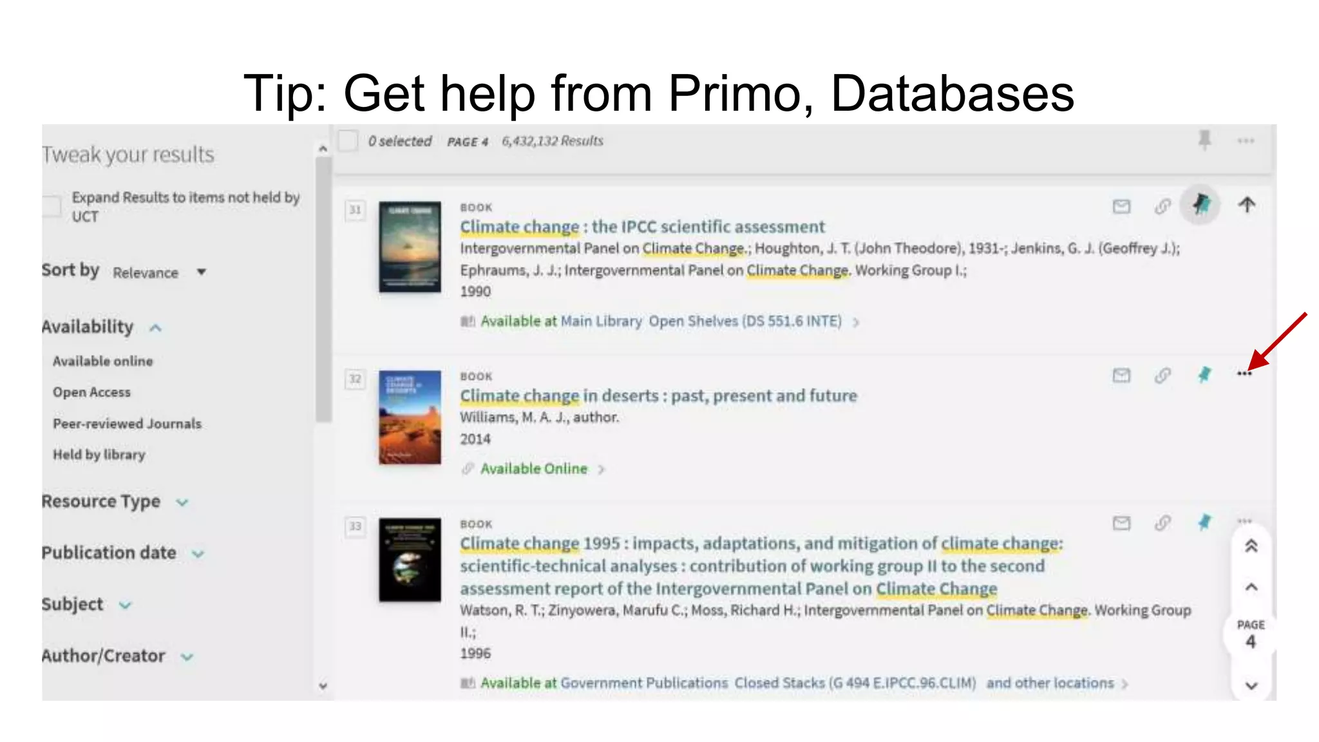1319x742 pixels.
Task: Copy permalink for Climate change 1995
Action: coord(1162,523)
